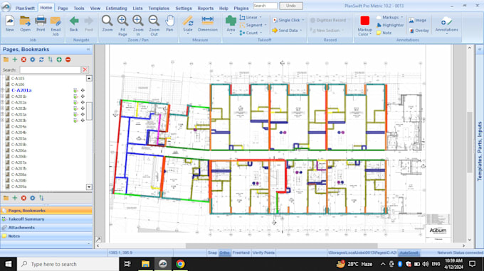The width and height of the screenshot is (484, 271).
Task: Expand the C-A203a page tree node
Action: pyautogui.click(x=2, y=114)
